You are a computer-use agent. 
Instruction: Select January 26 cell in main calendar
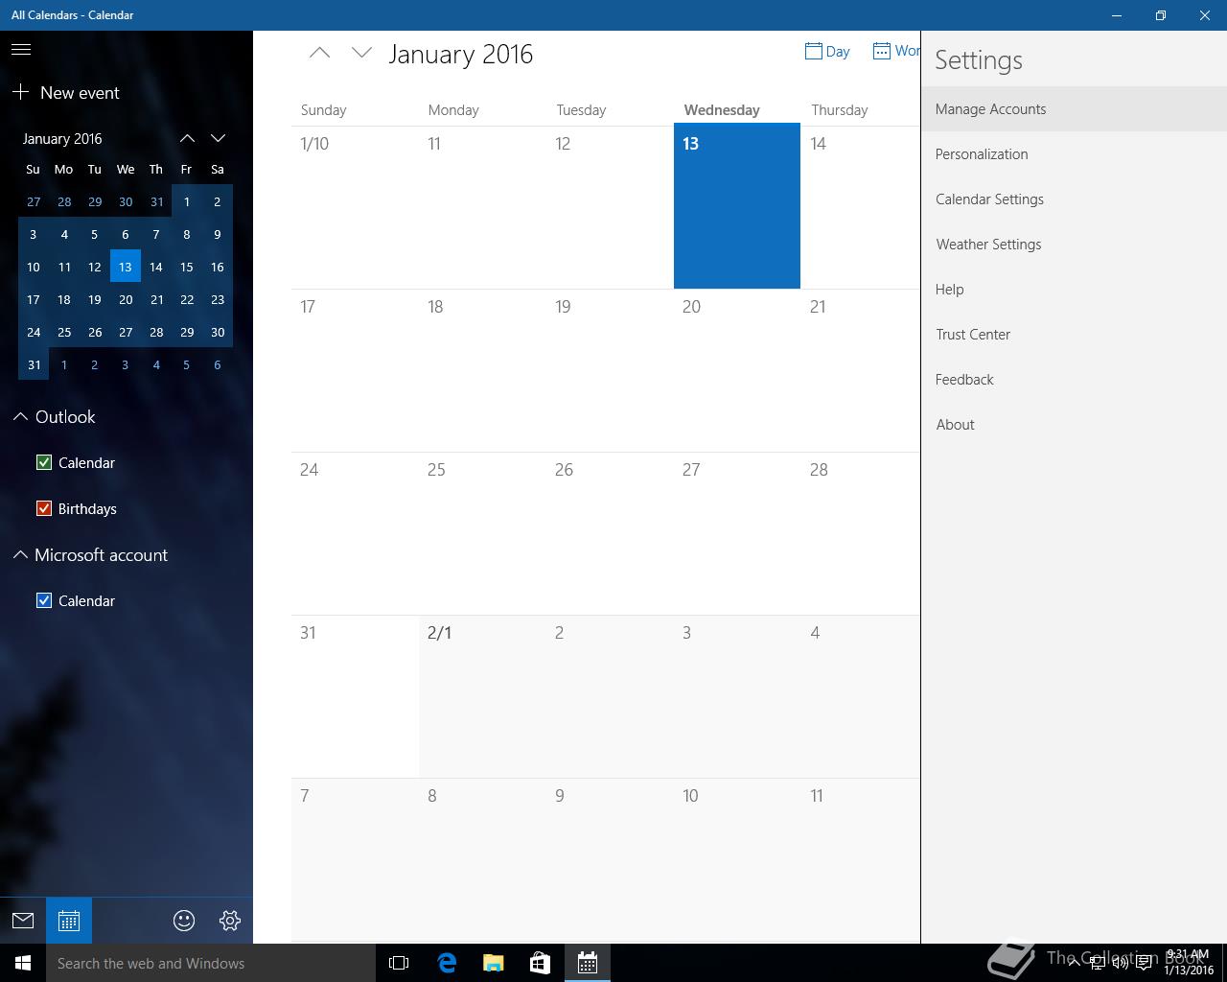click(610, 533)
